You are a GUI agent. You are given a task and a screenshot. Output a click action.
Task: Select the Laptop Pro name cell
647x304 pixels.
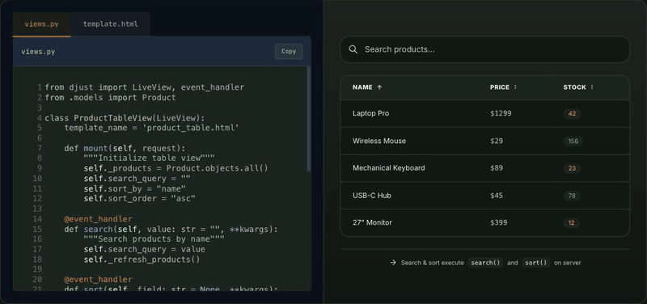tap(370, 113)
